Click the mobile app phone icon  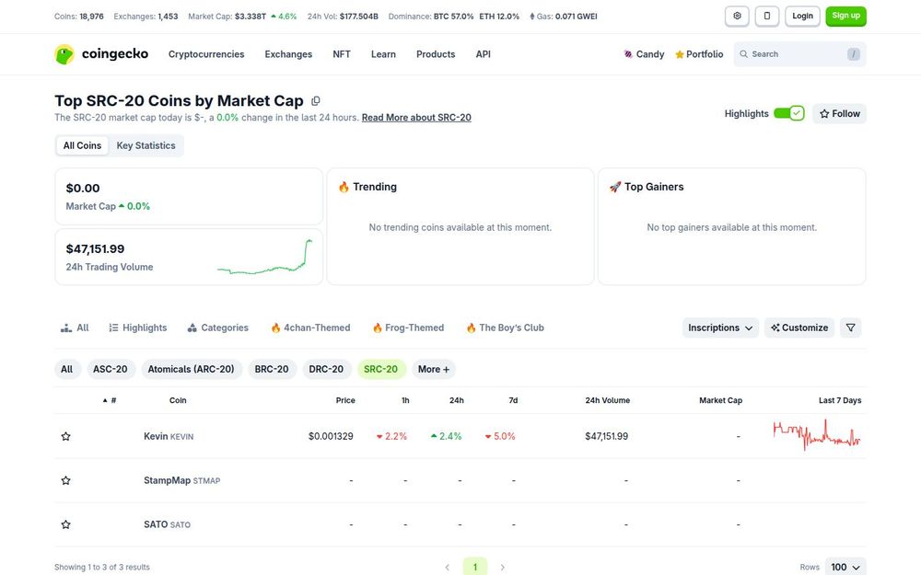point(766,16)
